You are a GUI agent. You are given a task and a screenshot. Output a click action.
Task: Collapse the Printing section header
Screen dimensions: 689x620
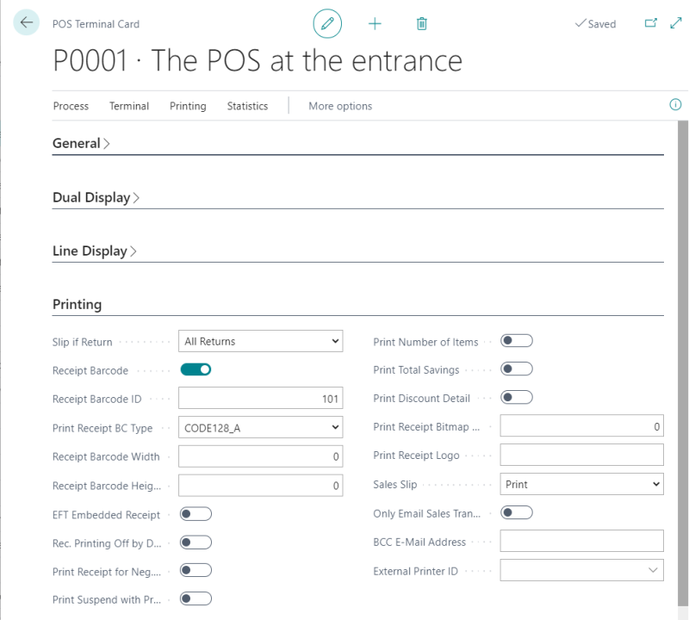tap(77, 304)
